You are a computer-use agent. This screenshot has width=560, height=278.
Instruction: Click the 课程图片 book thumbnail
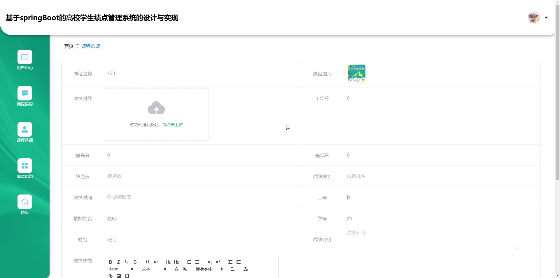[x=357, y=74]
